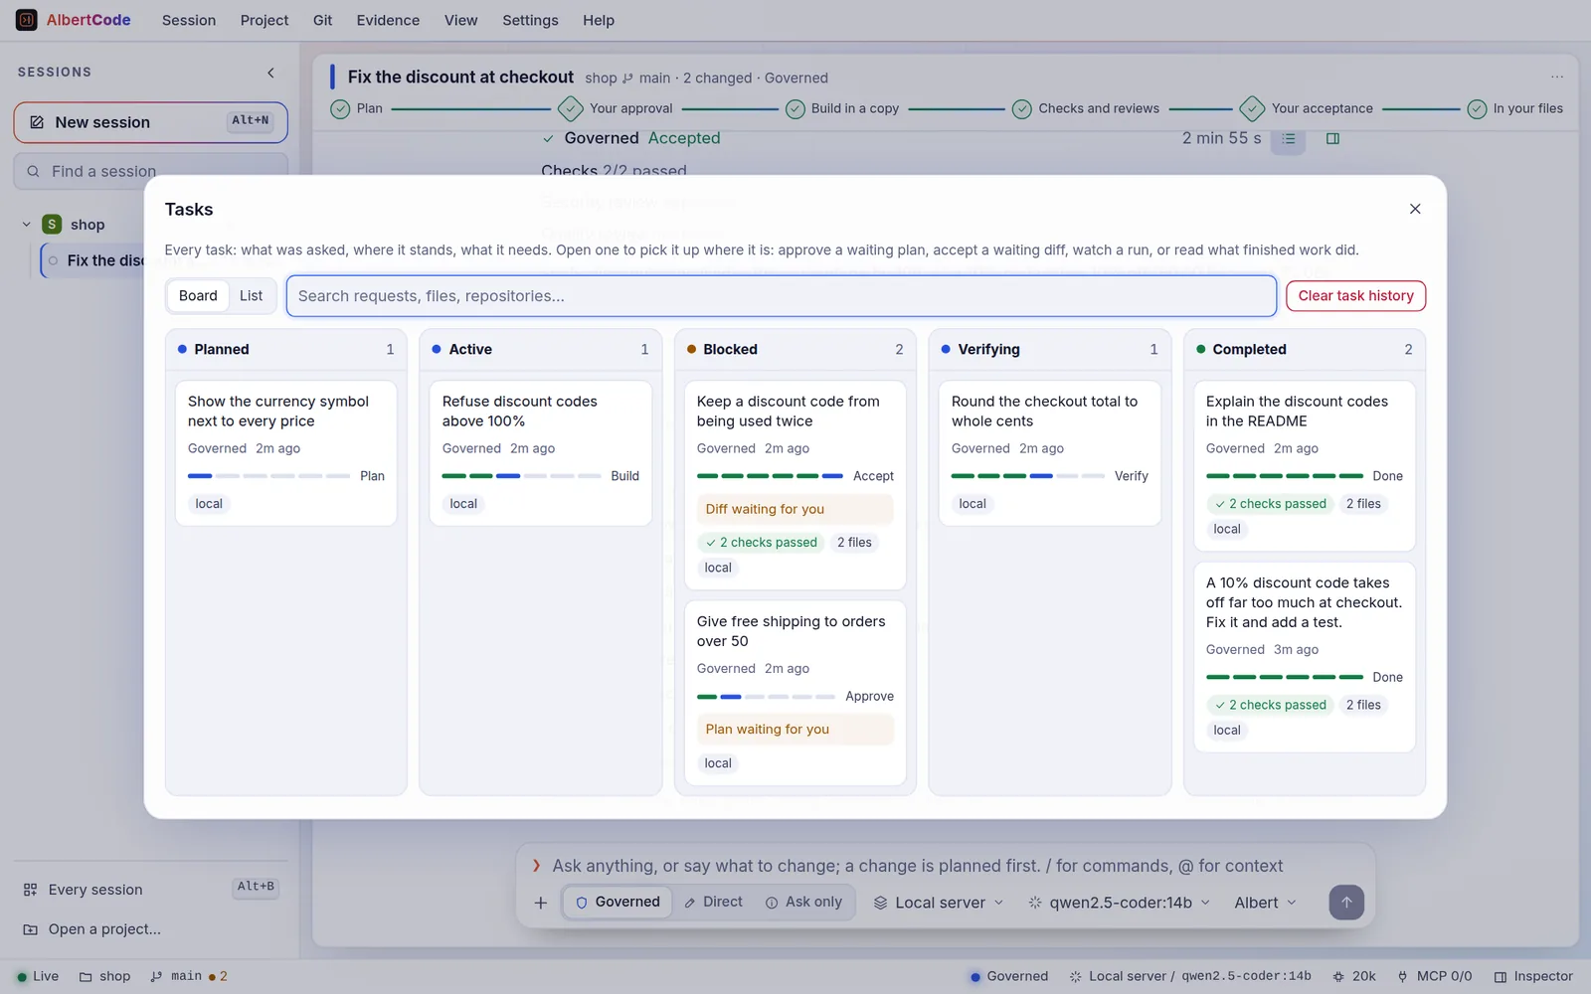The image size is (1591, 994).
Task: Open the Settings menu
Action: [530, 20]
